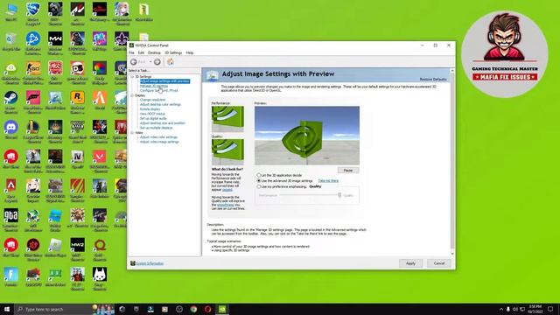Open Change resolution task

point(153,100)
